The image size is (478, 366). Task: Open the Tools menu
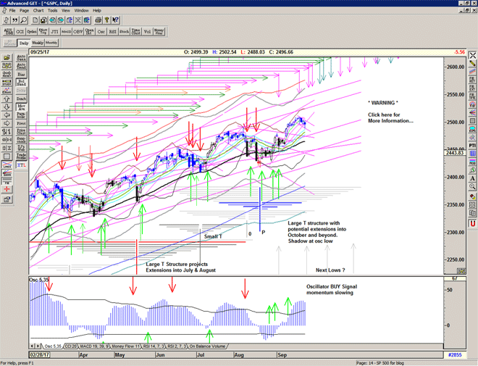point(53,11)
